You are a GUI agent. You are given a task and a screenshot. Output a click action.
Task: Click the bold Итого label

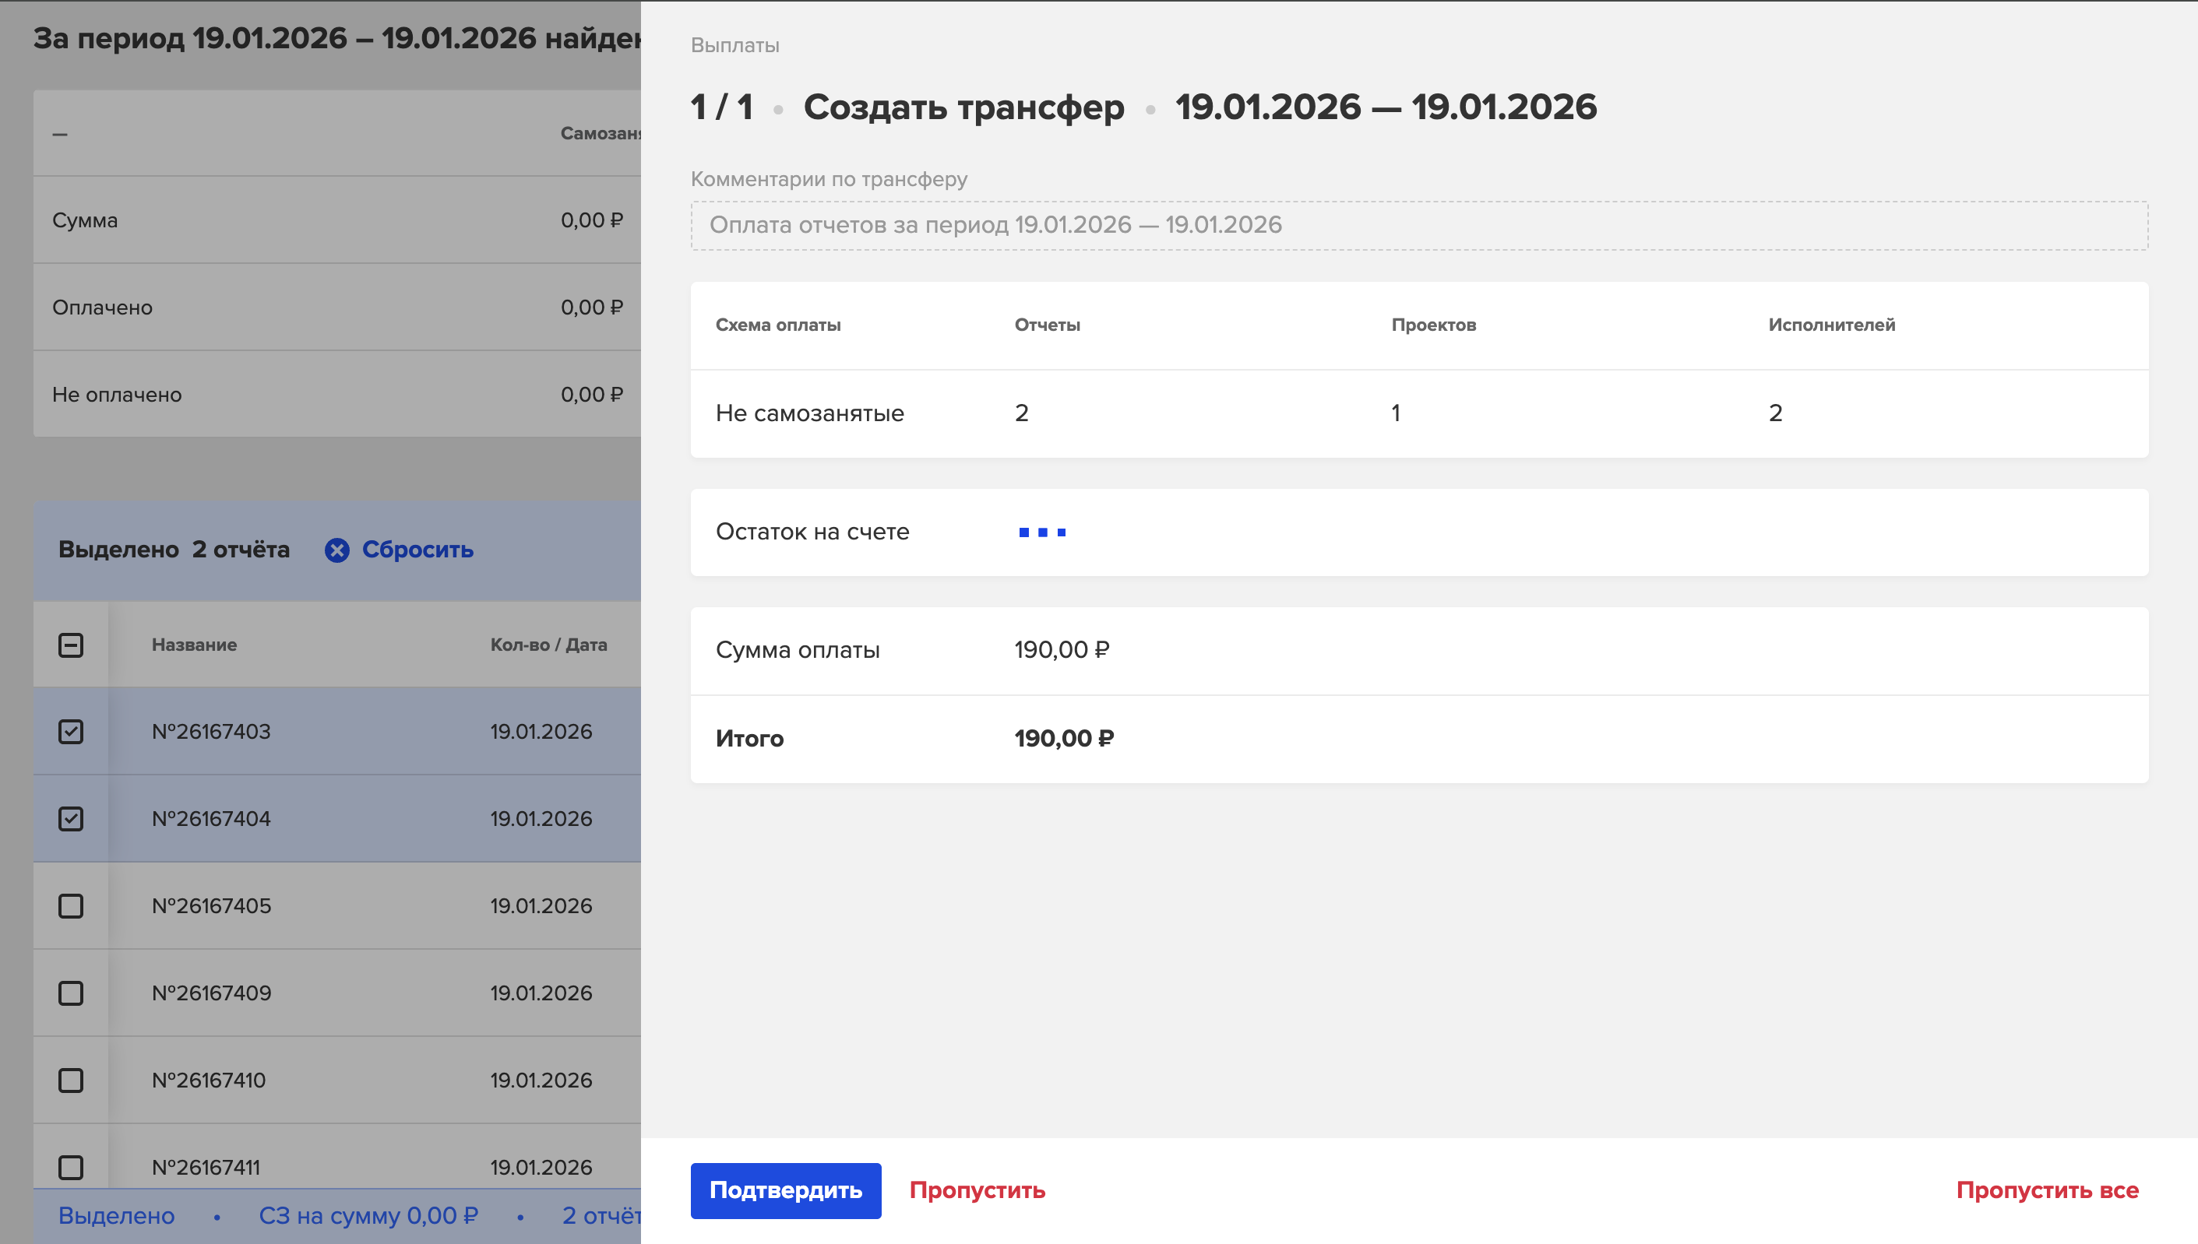(x=749, y=739)
